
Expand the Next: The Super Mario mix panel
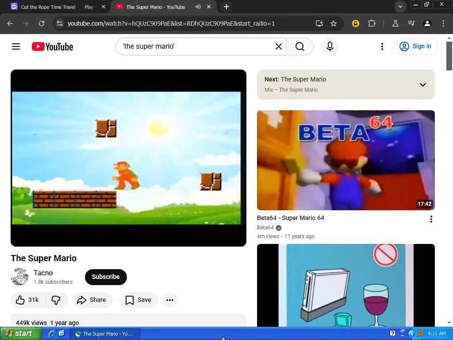(x=422, y=85)
